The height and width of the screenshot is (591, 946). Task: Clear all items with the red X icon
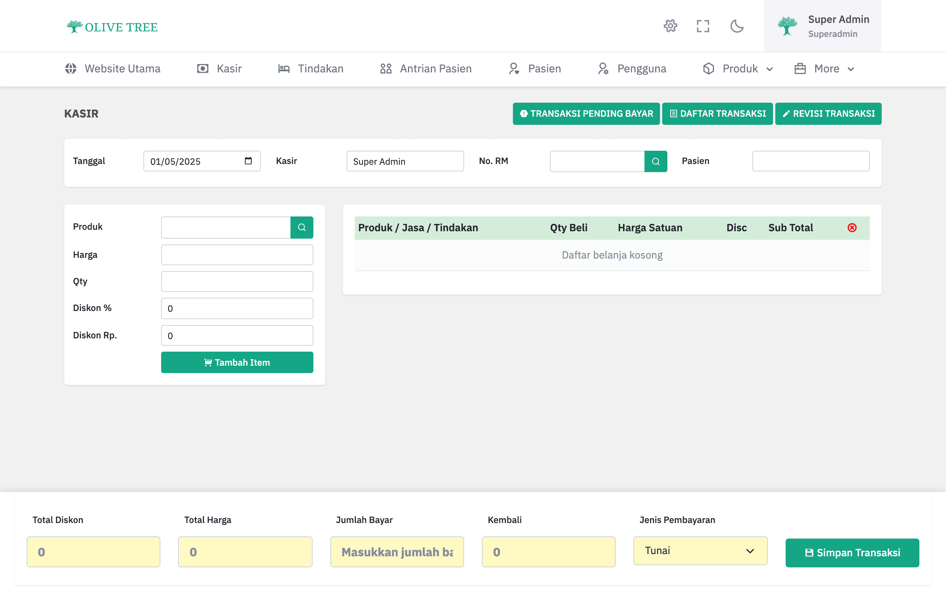[x=852, y=228]
